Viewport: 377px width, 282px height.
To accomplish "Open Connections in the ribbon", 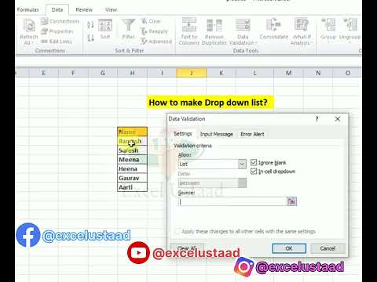I will tap(60, 21).
